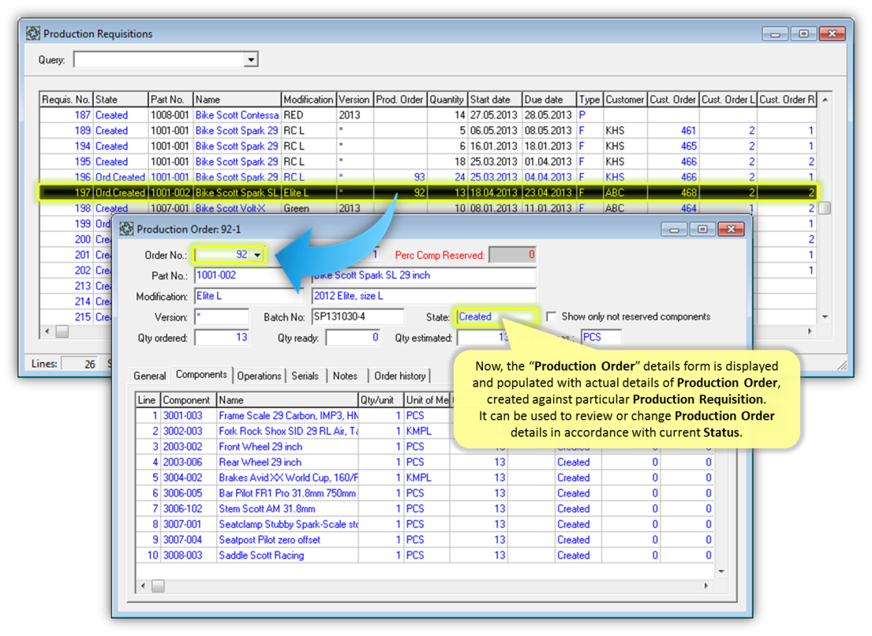Open the Query dropdown in Production Requisitions
The width and height of the screenshot is (872, 636).
(x=251, y=59)
